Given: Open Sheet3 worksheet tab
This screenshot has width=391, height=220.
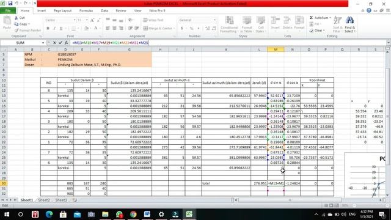Looking at the screenshot, I should [x=61, y=200].
